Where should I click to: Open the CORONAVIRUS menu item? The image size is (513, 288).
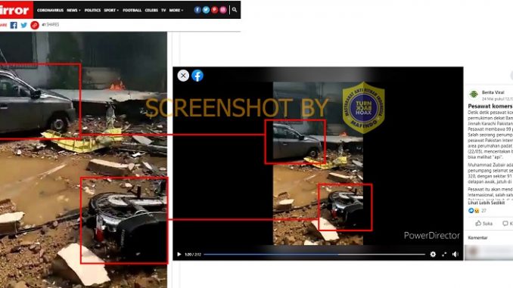(51, 10)
